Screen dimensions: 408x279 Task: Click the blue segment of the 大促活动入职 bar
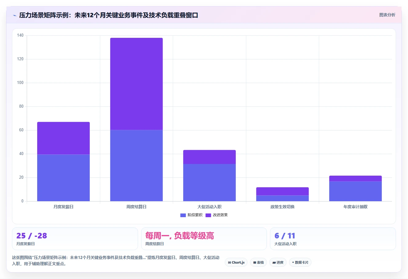click(x=209, y=182)
